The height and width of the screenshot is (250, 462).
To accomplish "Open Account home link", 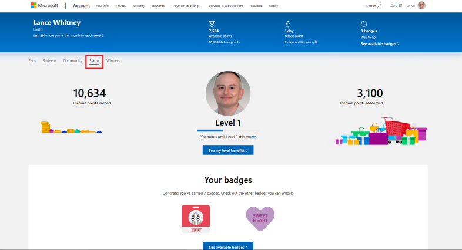I will point(81,6).
